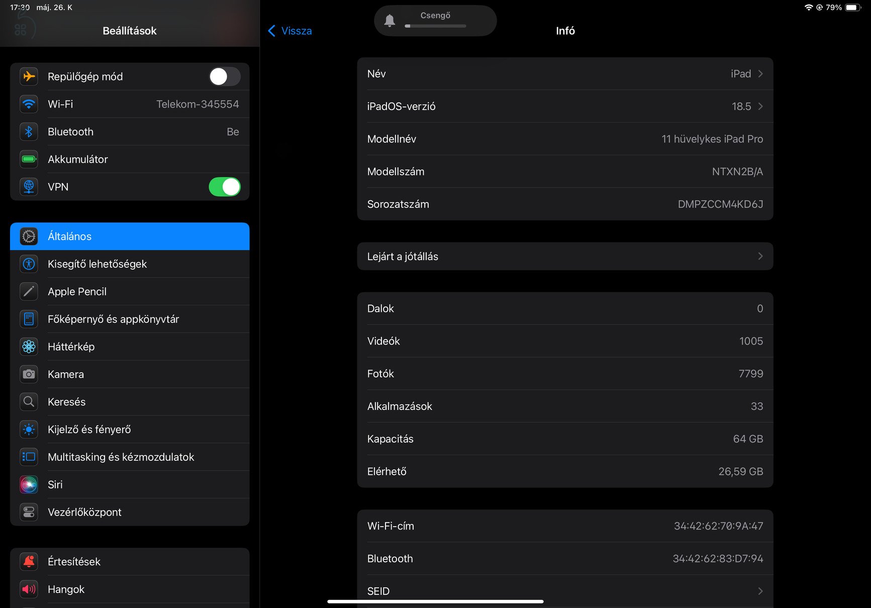Open Általános settings category

pos(130,236)
